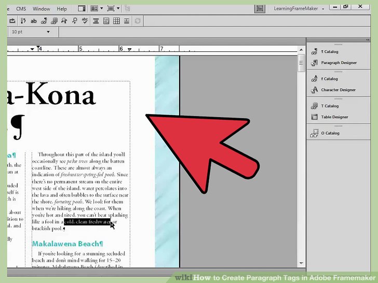Open the Help menu
The width and height of the screenshot is (378, 283).
coord(62,9)
